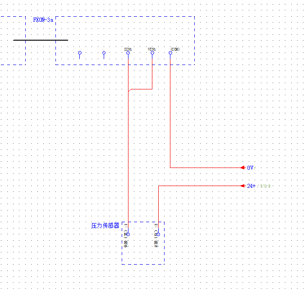This screenshot has height=289, width=307.
Task: Select the COM terminal connection point
Action: pos(170,53)
